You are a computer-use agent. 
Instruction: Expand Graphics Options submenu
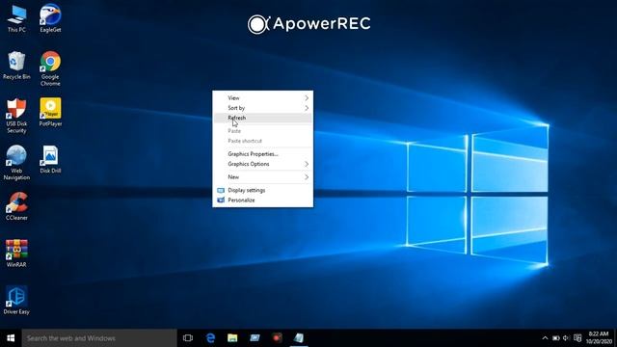263,164
